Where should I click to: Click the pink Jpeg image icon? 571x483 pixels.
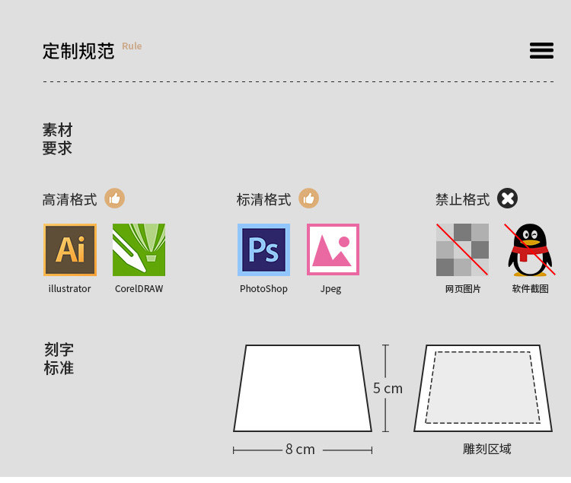[333, 249]
